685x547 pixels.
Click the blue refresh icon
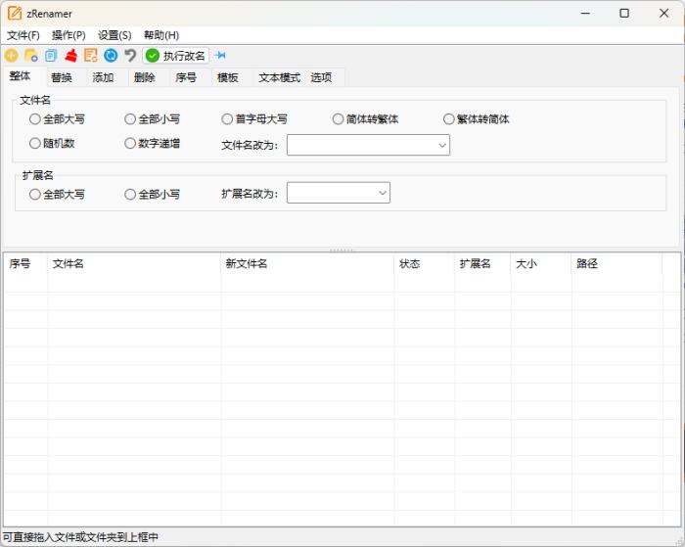pyautogui.click(x=111, y=56)
